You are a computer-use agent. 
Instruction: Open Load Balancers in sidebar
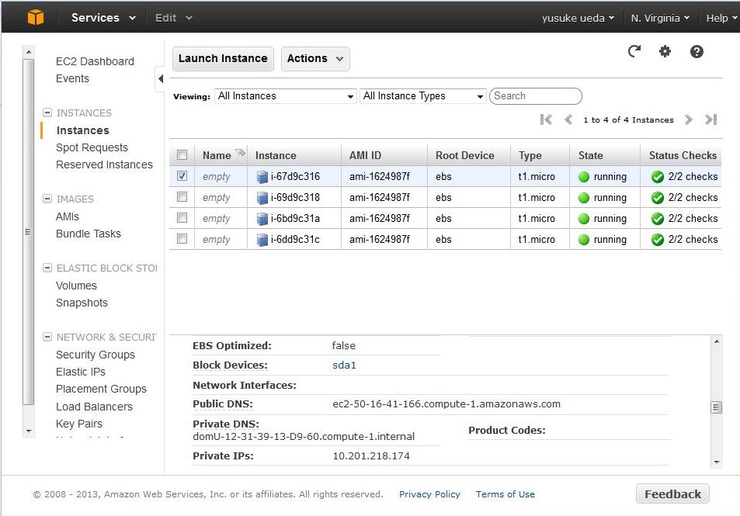[x=94, y=407]
